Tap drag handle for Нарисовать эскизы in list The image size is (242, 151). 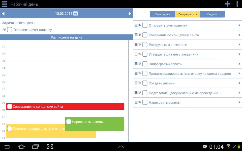pyautogui.click(x=136, y=102)
